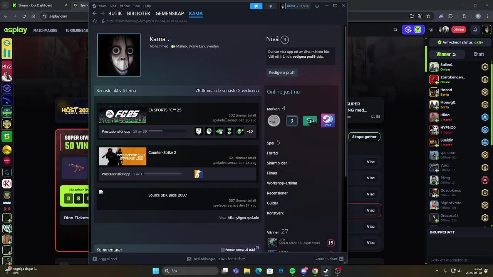The width and height of the screenshot is (493, 277).
Task: Click the Counter-Strike 2 game banner
Action: (x=122, y=156)
